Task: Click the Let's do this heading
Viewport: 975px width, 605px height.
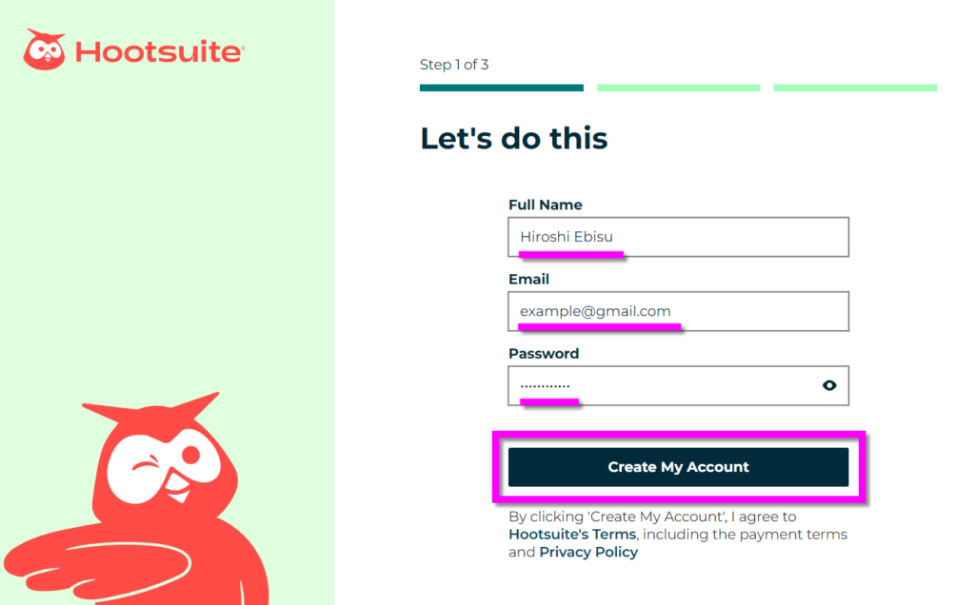Action: pyautogui.click(x=513, y=138)
